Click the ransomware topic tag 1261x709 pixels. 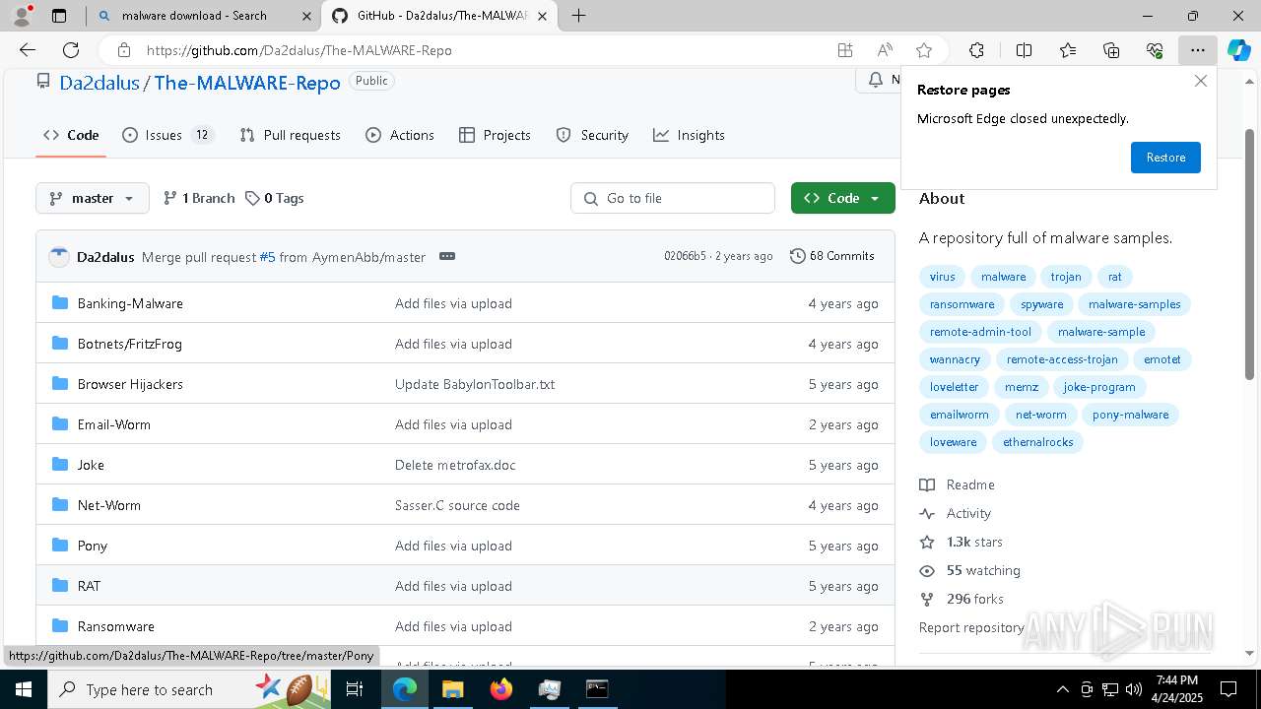pyautogui.click(x=962, y=304)
